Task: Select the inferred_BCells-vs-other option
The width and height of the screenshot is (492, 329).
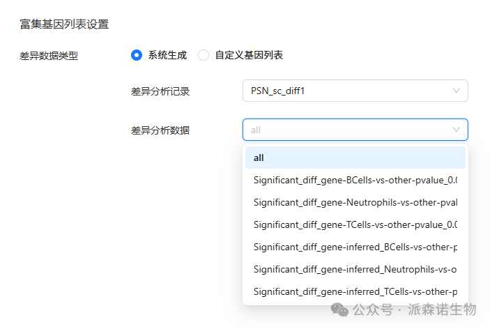Action: click(x=355, y=247)
